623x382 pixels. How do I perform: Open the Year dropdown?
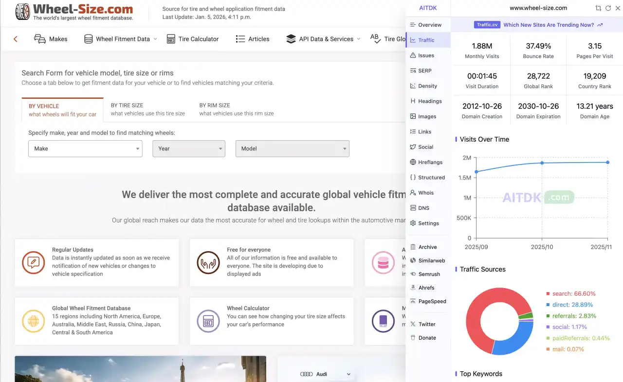coord(189,148)
